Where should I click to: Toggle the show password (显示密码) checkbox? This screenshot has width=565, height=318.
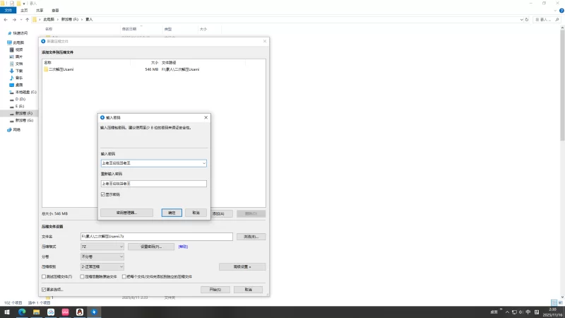[103, 194]
